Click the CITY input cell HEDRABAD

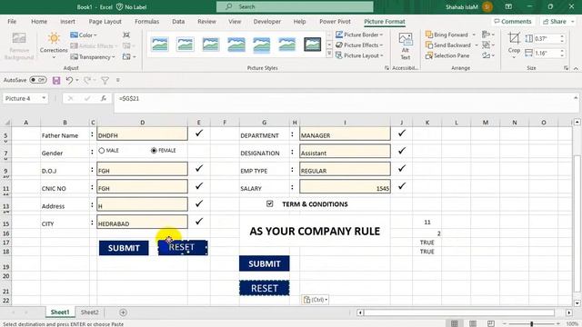click(142, 222)
